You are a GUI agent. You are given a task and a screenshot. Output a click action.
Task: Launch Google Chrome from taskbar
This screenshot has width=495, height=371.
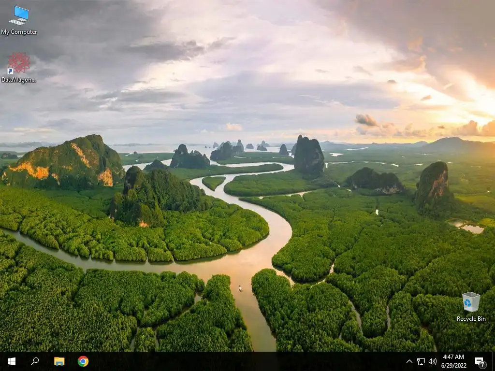83,361
